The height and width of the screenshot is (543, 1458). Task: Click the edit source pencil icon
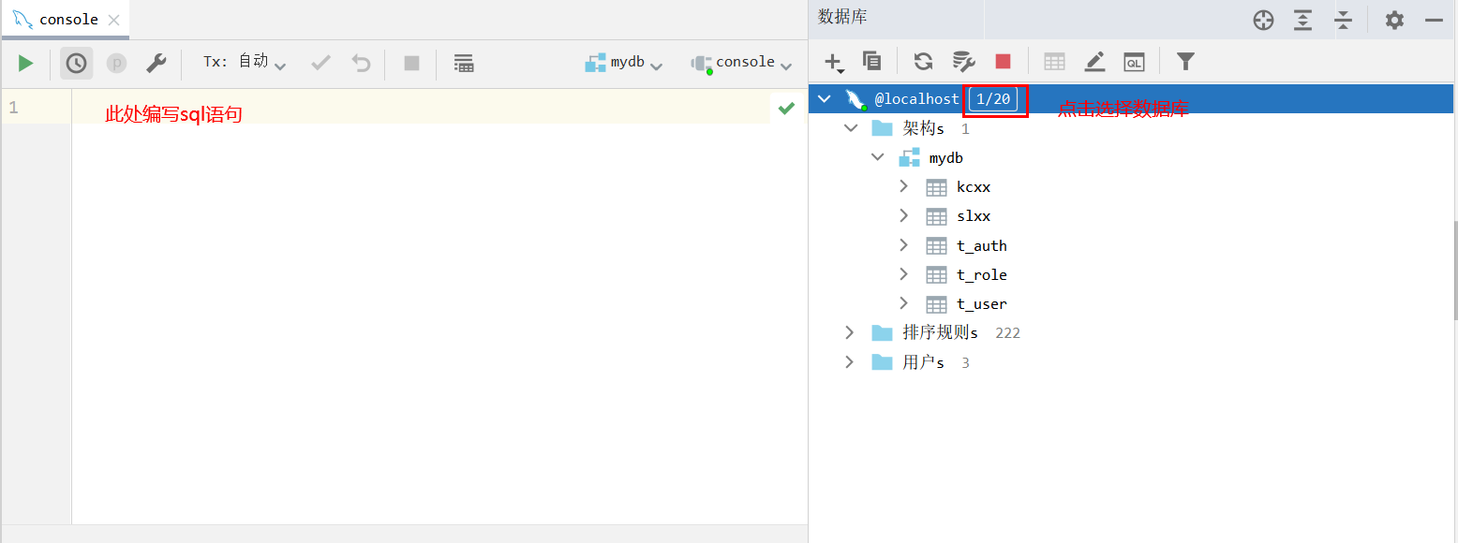point(1094,61)
